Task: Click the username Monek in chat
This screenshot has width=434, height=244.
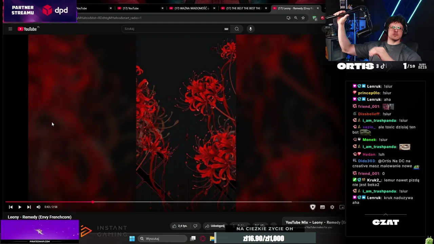Action: pos(369,140)
